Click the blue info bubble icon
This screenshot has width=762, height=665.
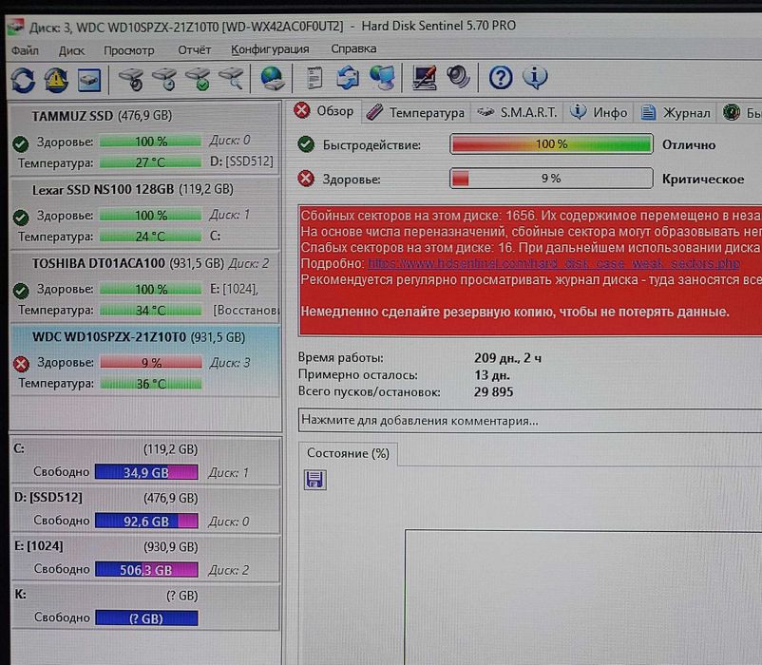tap(535, 78)
